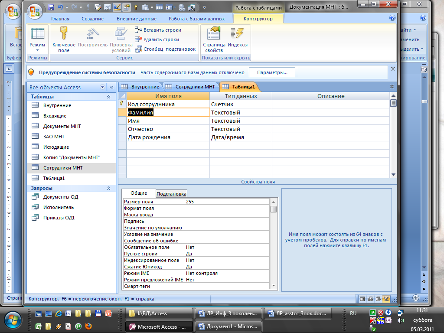Open Access help question mark icon
Screen dimensions: 444x333
coord(392,18)
